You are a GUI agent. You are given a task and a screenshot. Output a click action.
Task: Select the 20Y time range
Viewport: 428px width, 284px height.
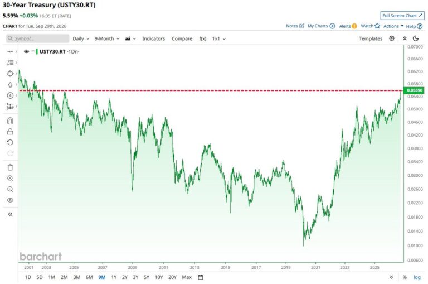point(172,277)
